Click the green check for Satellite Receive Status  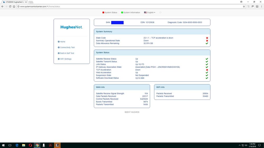(207, 59)
